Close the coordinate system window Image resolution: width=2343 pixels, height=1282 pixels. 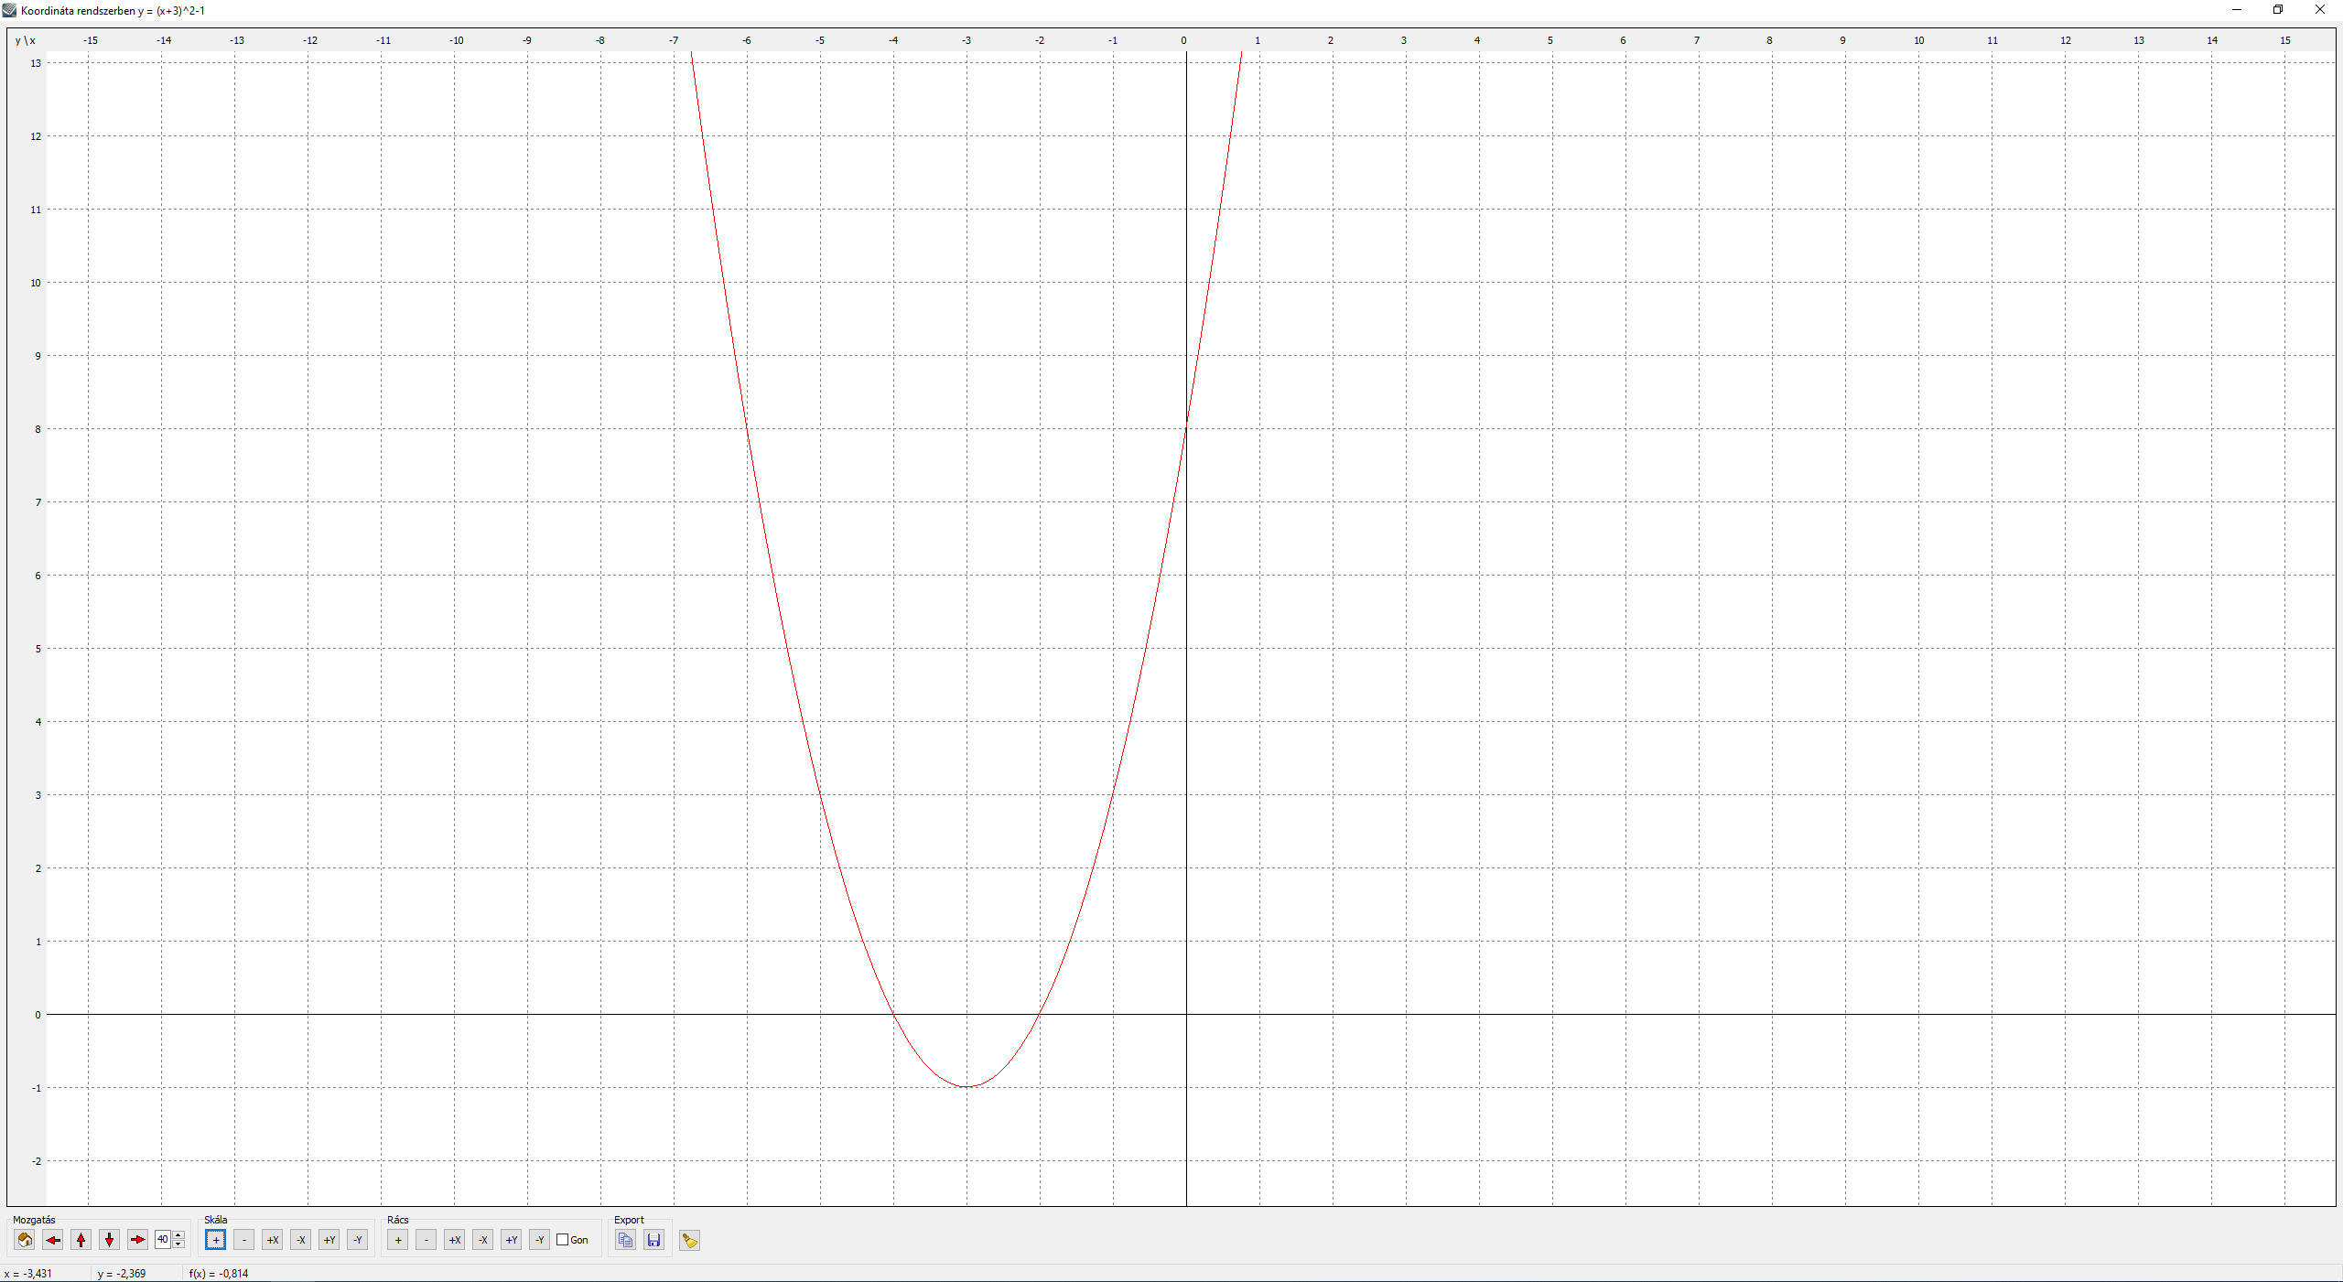[2320, 10]
